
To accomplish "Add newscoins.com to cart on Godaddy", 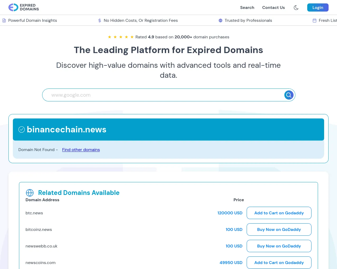I will [279, 263].
